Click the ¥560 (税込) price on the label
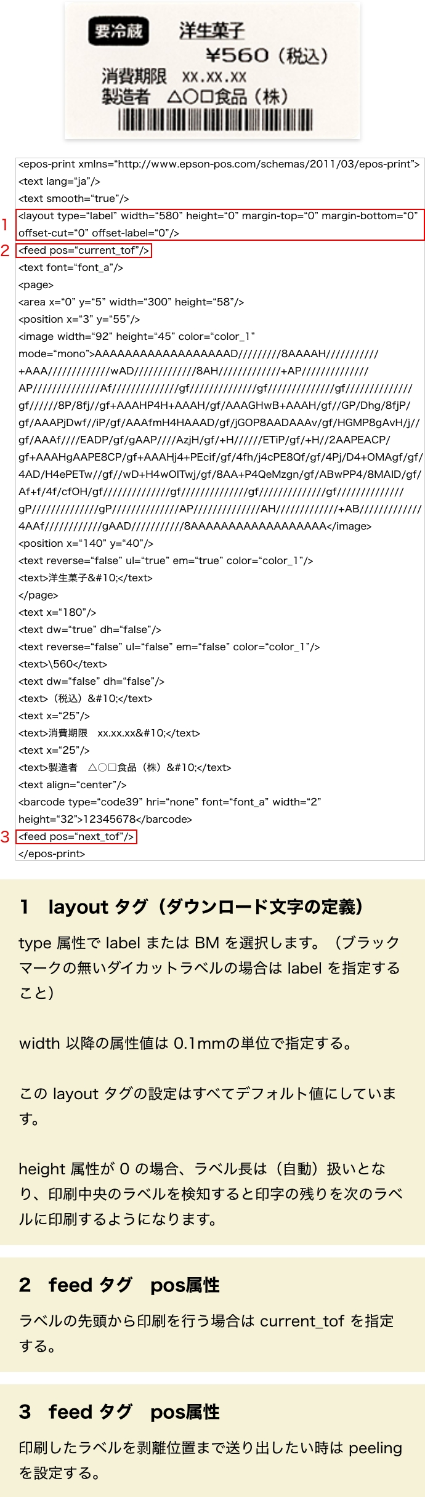The image size is (425, 1497). pyautogui.click(x=266, y=56)
